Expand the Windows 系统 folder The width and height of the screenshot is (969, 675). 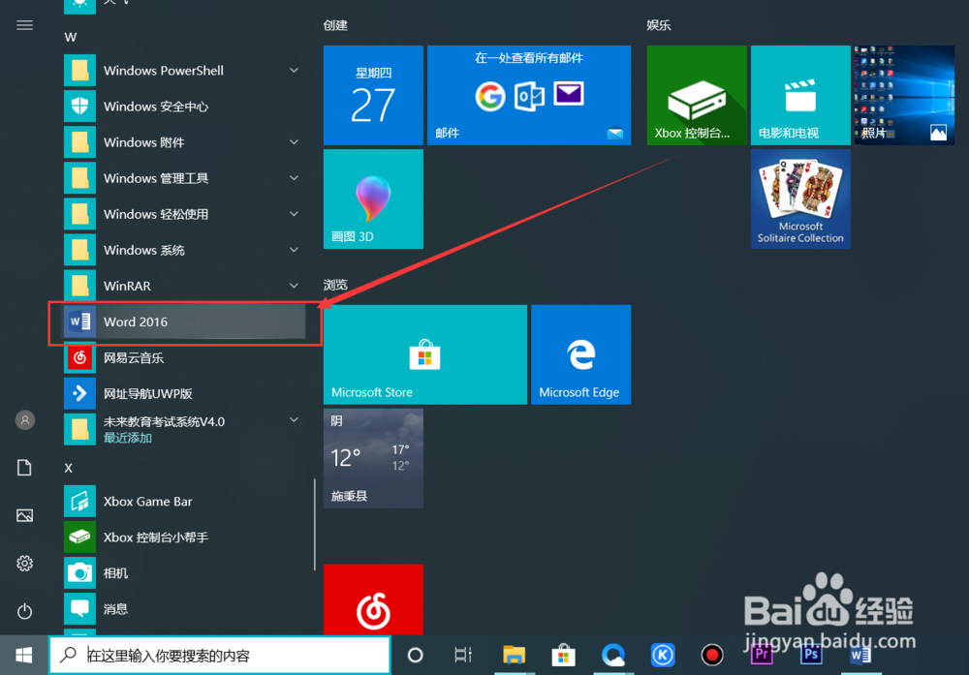pos(184,250)
